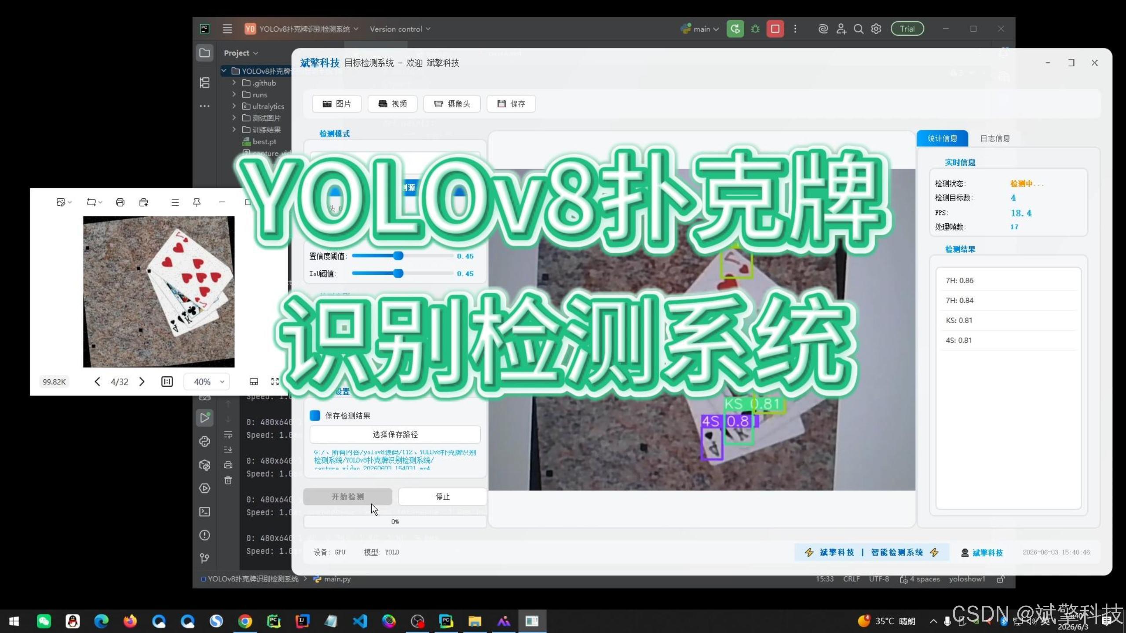Open the YOLOv8 project name dropdown
Viewport: 1126px width, 633px height.
302,29
